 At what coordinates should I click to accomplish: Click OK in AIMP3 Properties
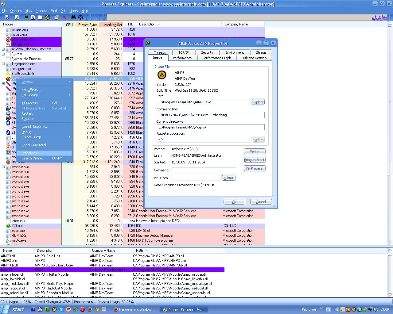tap(234, 202)
